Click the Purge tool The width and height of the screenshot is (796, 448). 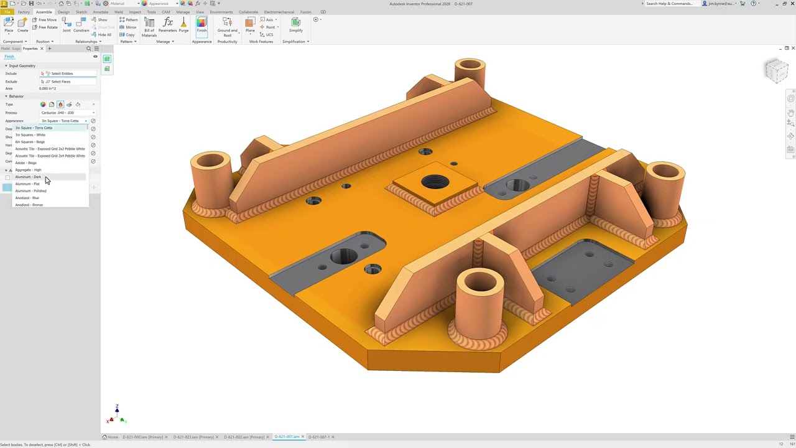coord(183,25)
